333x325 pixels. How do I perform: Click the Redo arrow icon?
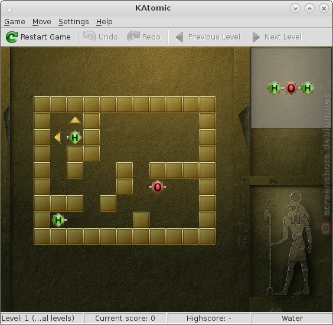point(133,36)
